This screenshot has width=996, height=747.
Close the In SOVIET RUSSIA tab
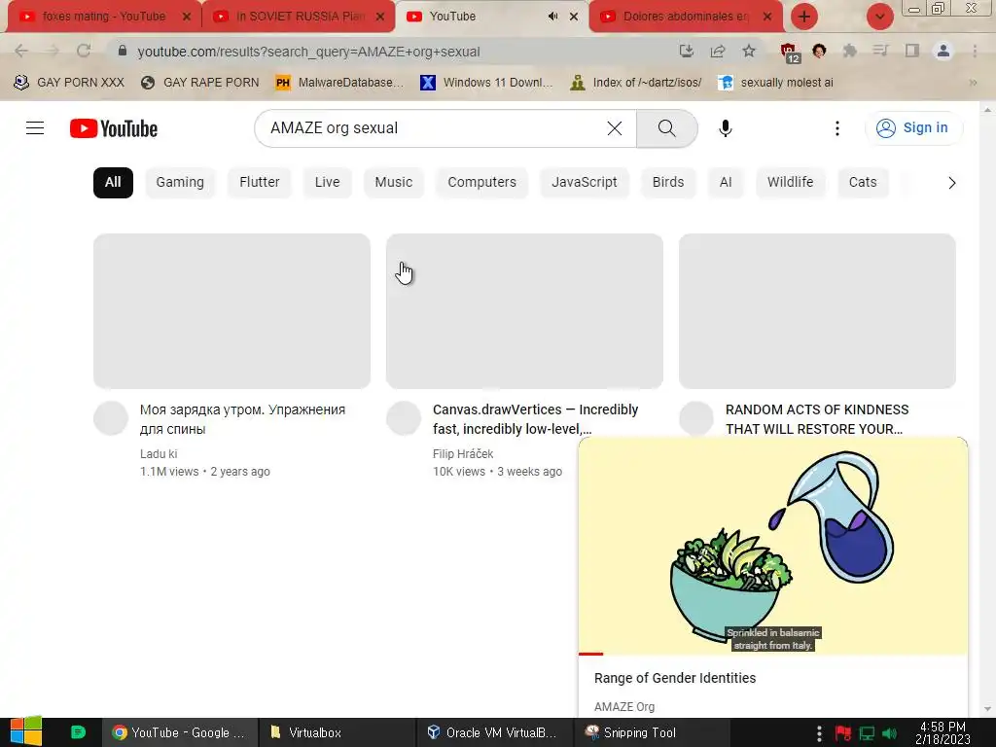coord(380,17)
